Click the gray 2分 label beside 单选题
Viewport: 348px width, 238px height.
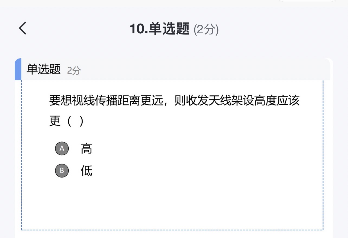click(74, 71)
